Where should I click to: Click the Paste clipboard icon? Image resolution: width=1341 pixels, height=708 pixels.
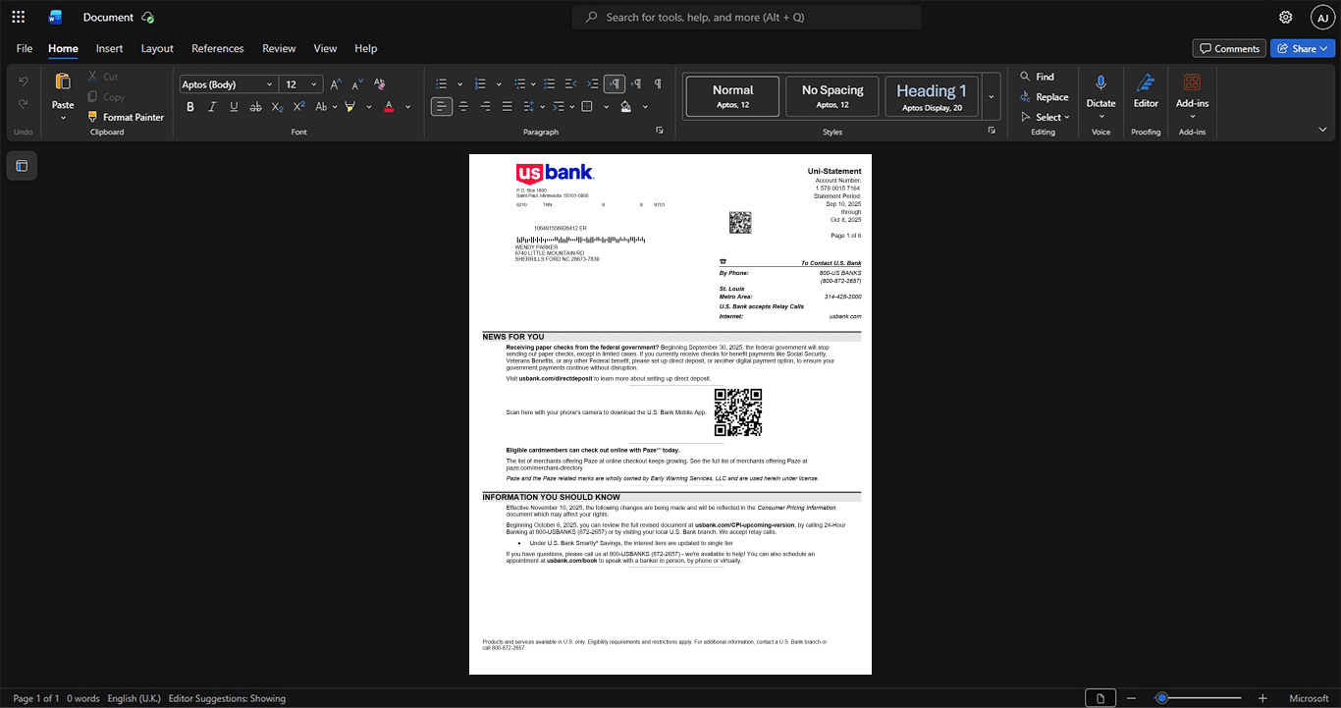(63, 82)
